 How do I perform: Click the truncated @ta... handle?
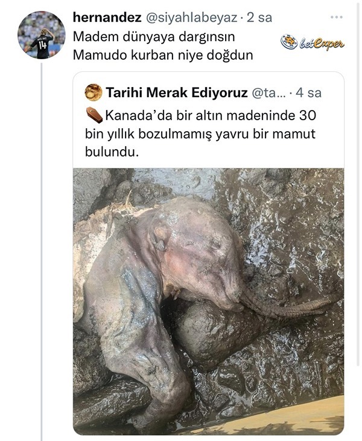pyautogui.click(x=268, y=93)
